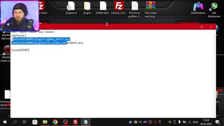Image resolution: width=224 pixels, height=126 pixels.
Task: Open the Правка menu in Notepad
Action: tap(23, 32)
